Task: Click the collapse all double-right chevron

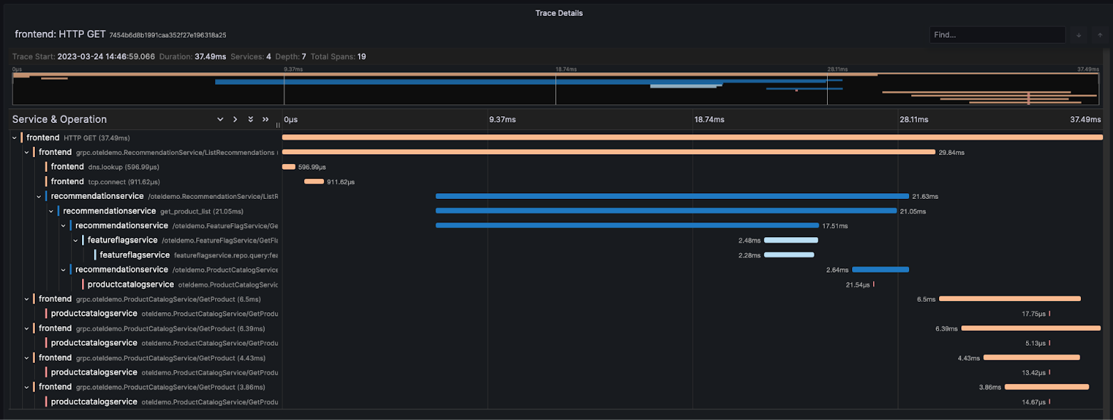Action: (x=265, y=120)
